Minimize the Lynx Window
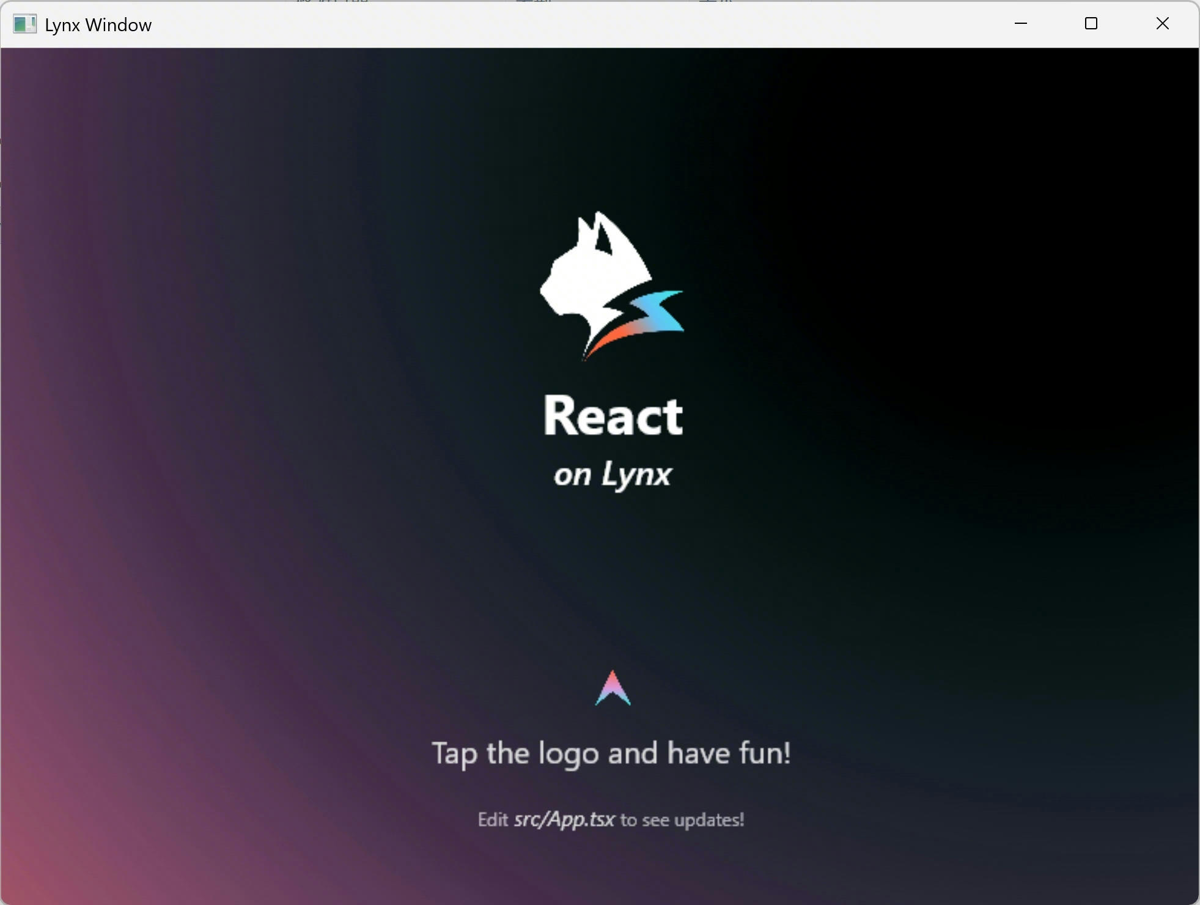1200x905 pixels. tap(1020, 24)
